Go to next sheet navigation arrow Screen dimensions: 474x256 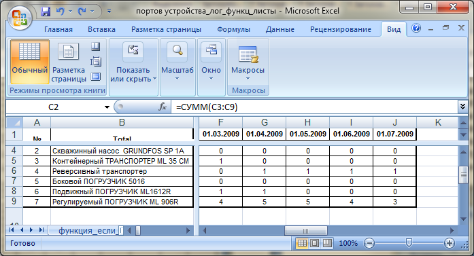(x=31, y=230)
